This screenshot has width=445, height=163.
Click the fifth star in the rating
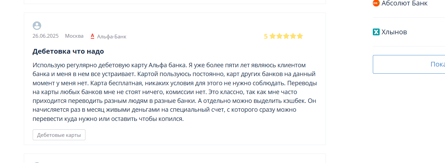coord(300,36)
